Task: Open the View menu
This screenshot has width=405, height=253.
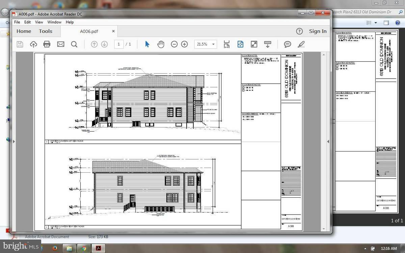Action: [39, 22]
